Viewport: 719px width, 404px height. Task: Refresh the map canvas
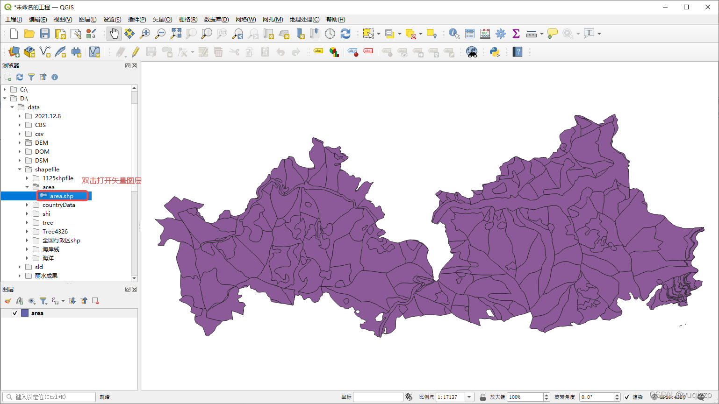coord(345,34)
